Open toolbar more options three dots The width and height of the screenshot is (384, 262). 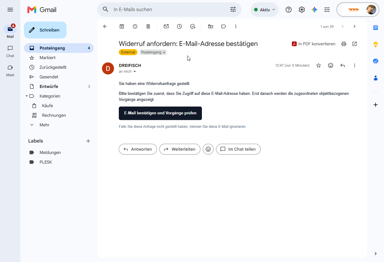[x=236, y=26]
